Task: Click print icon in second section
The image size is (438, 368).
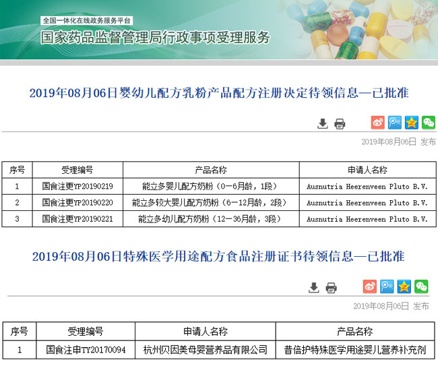Action: pyautogui.click(x=332, y=288)
